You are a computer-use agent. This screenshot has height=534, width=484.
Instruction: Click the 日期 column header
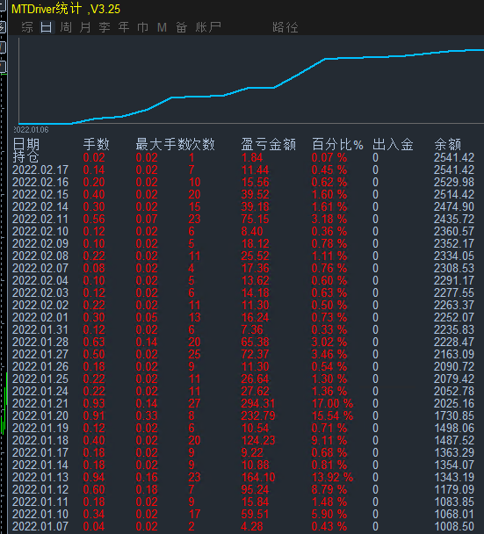[26, 144]
